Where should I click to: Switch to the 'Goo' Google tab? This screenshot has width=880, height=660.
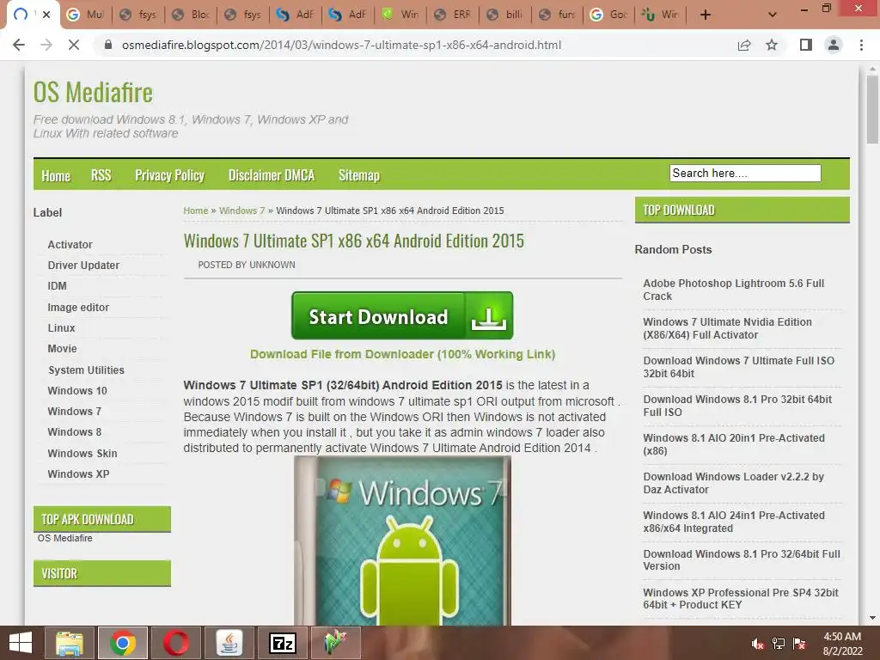(609, 15)
